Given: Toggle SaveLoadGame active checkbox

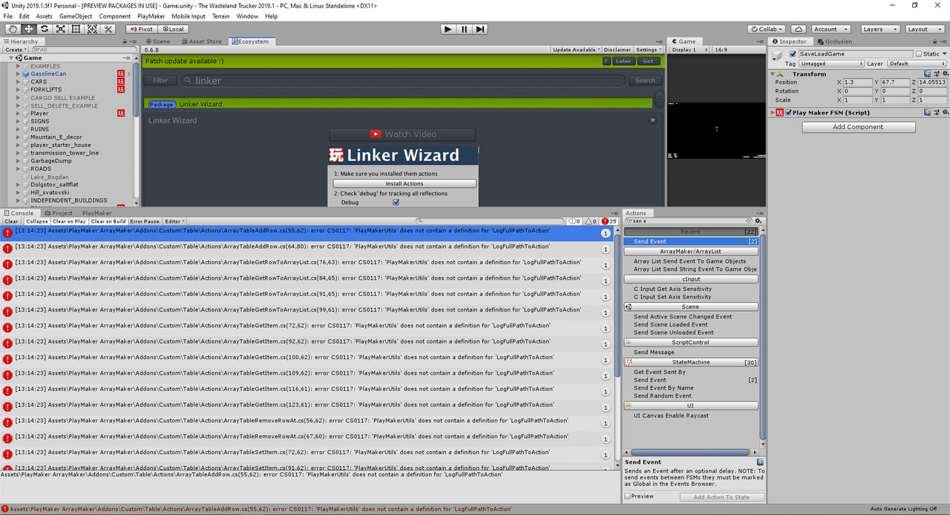Looking at the screenshot, I should 793,54.
